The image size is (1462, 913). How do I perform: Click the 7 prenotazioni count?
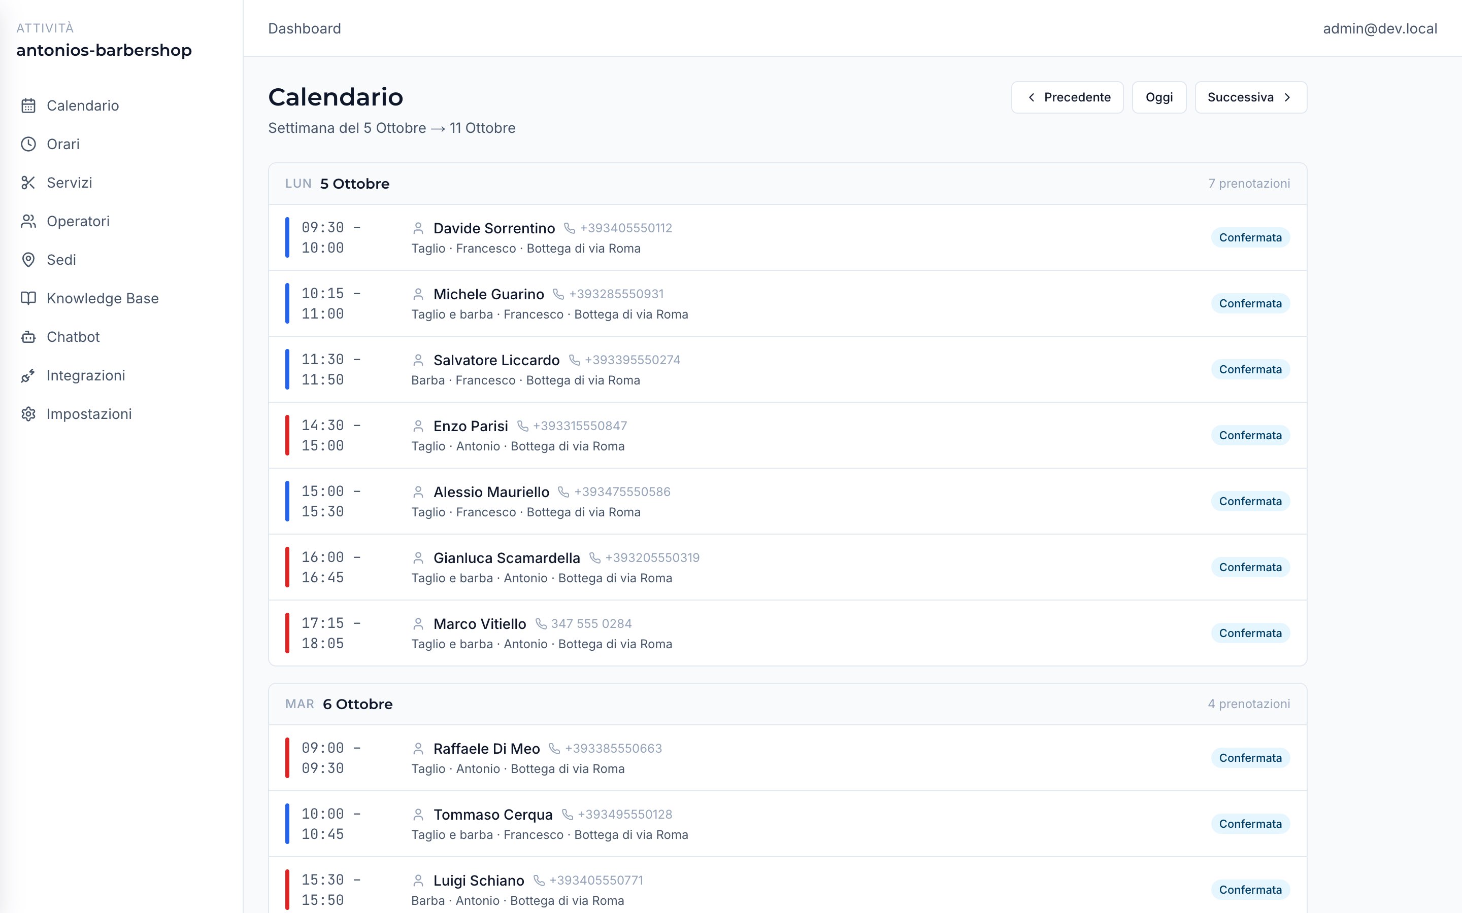click(1249, 184)
